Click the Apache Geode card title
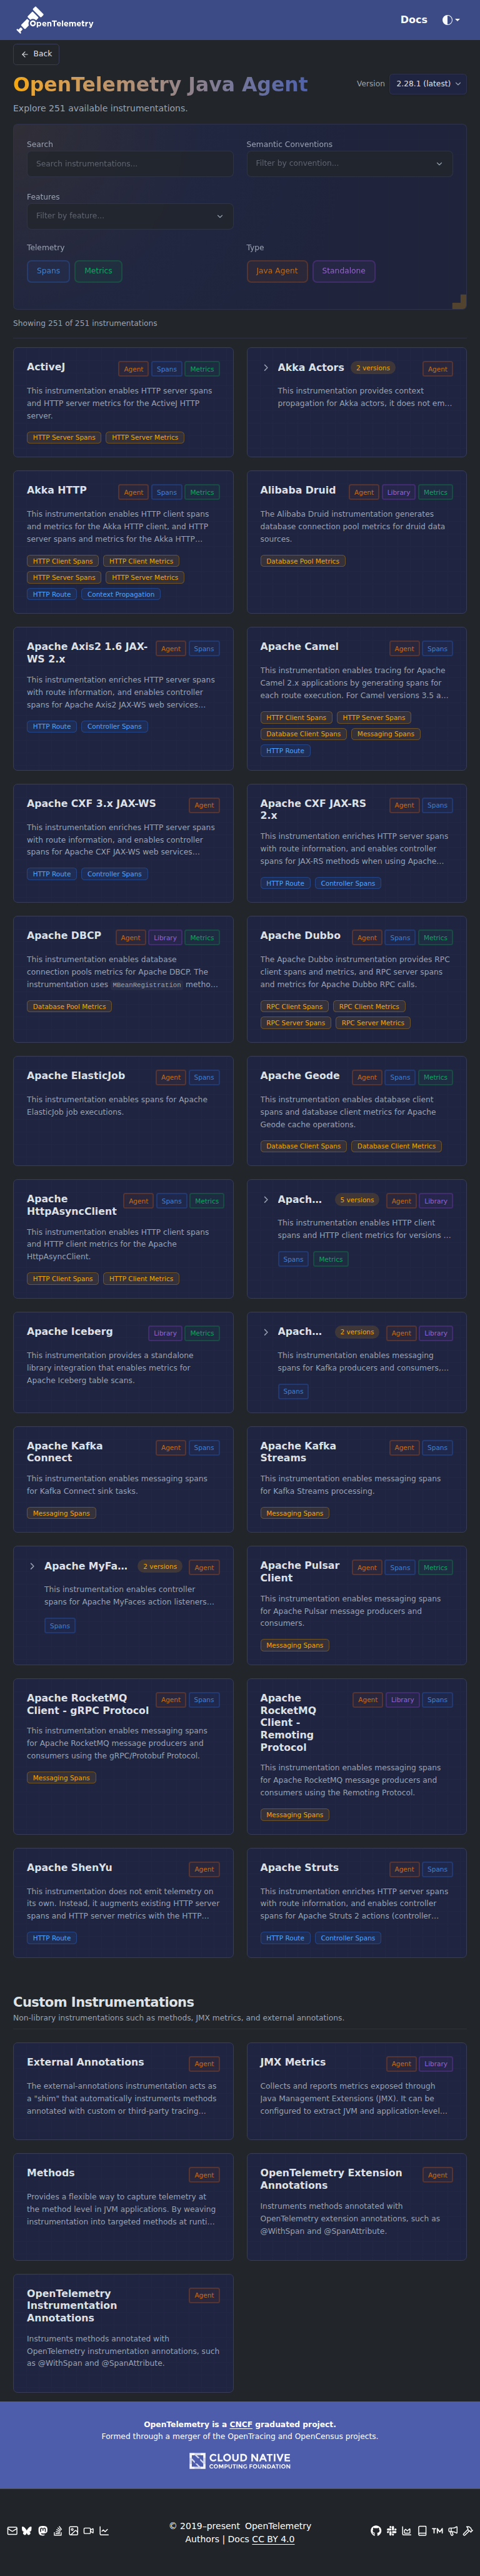 point(300,1076)
